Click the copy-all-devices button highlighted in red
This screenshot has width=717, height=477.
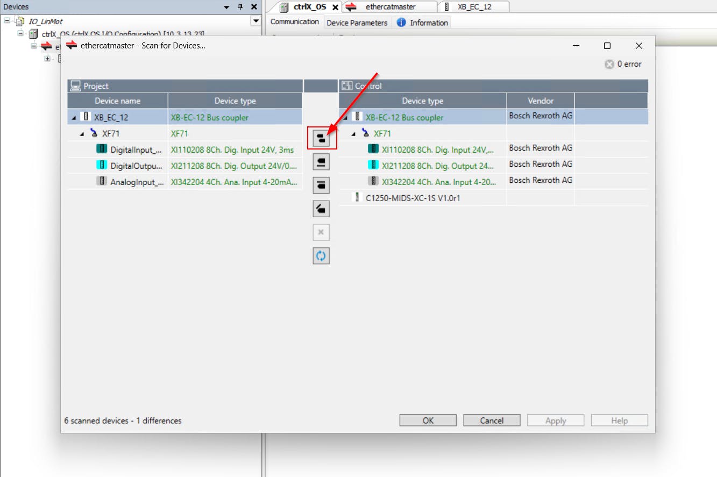(x=321, y=139)
